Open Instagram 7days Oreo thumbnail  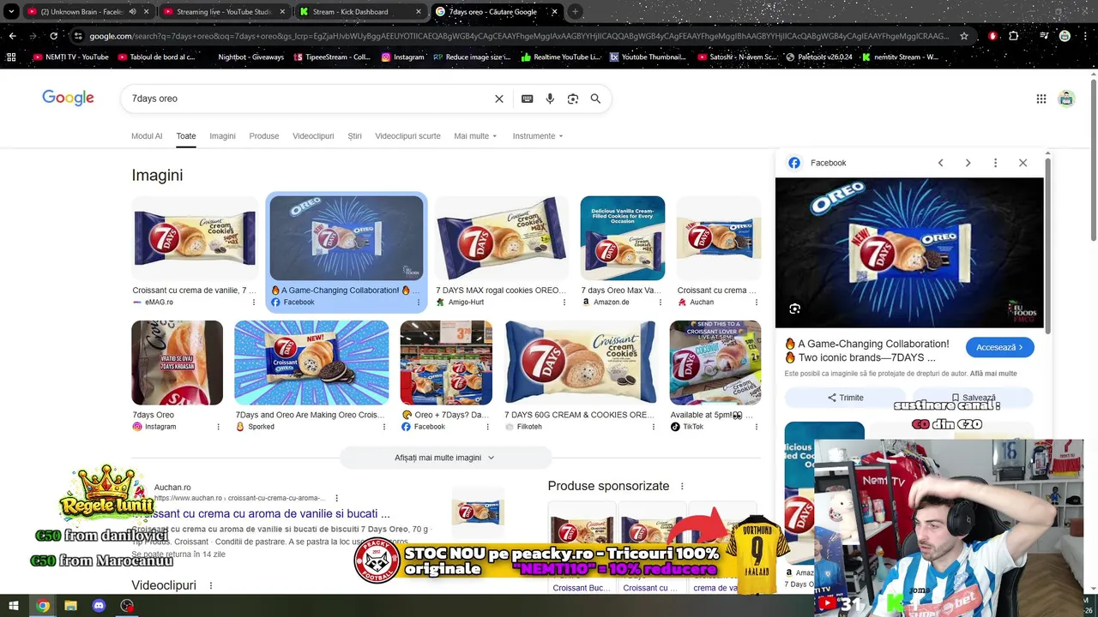click(177, 362)
